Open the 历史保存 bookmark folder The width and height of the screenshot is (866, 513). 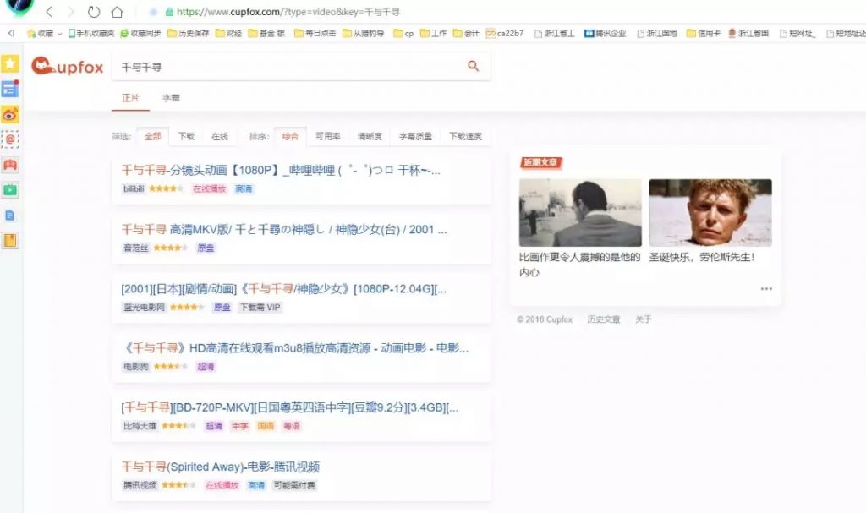click(188, 33)
